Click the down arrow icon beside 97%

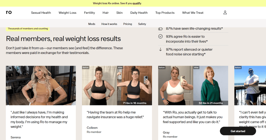pyautogui.click(x=160, y=49)
